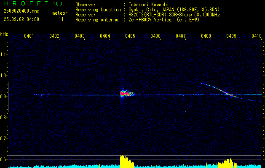Click the filename 2509020400.png
265x168 pixels.
pyautogui.click(x=21, y=11)
